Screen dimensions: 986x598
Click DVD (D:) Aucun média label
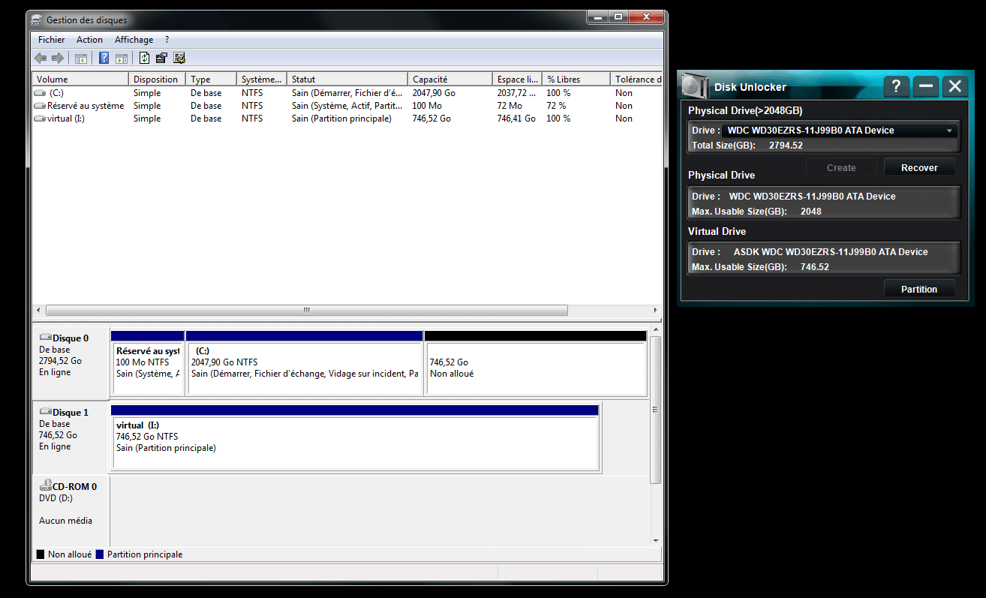(x=65, y=509)
